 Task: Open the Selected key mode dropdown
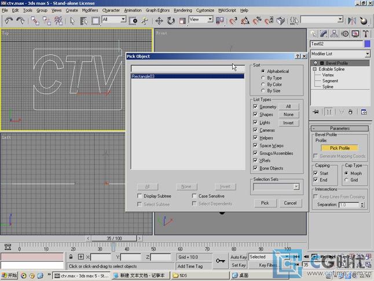(x=286, y=257)
